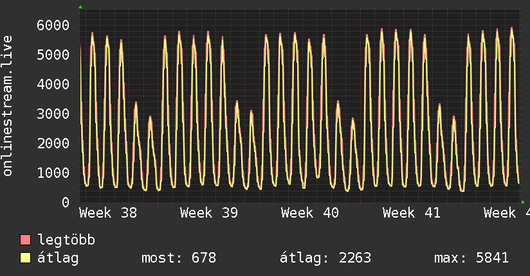Click the 1000 y-axis label
Image resolution: width=530 pixels, height=276 pixels.
tap(53, 173)
